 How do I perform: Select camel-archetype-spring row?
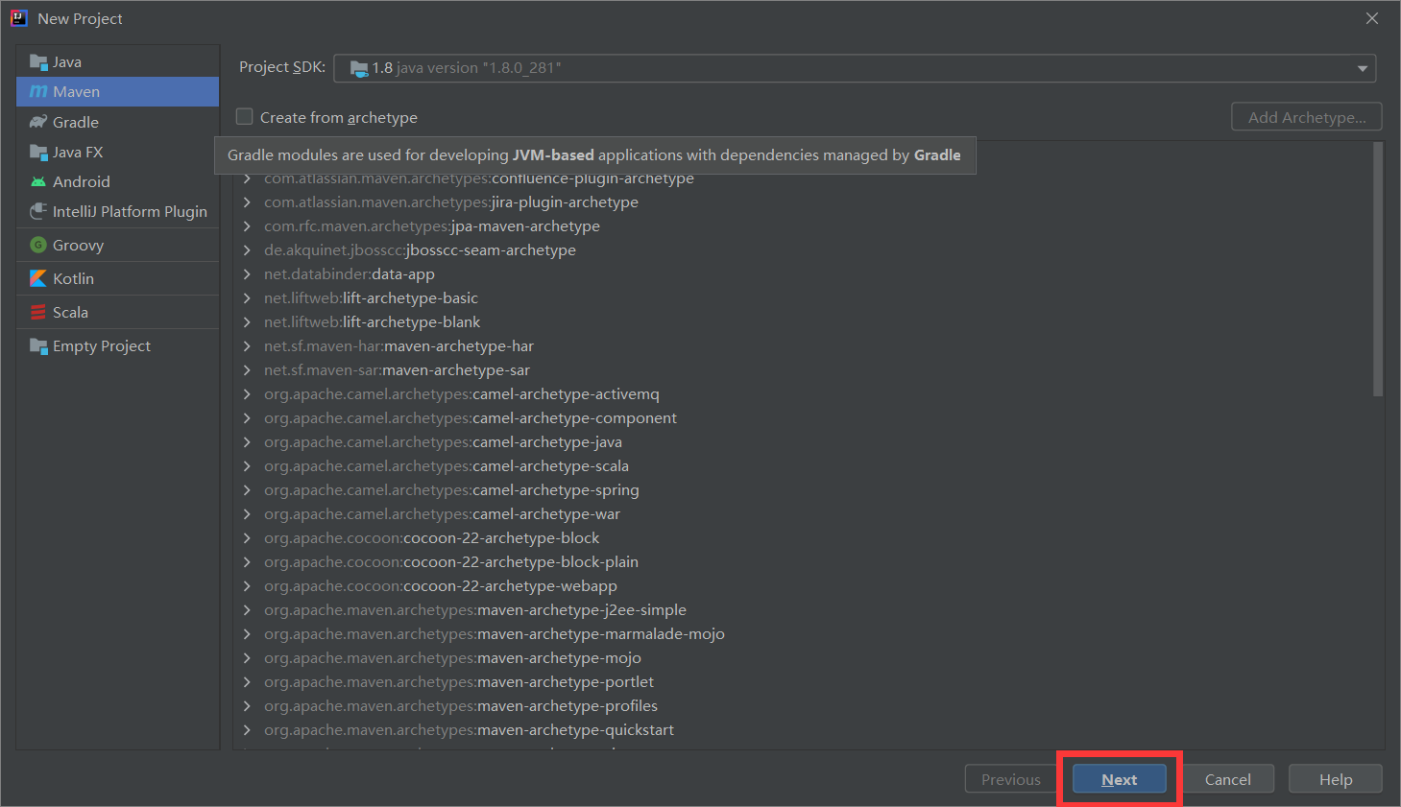(x=803, y=490)
